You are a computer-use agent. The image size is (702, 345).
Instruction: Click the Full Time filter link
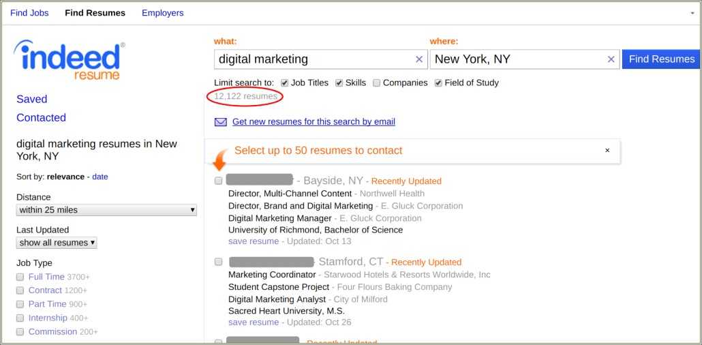[46, 277]
